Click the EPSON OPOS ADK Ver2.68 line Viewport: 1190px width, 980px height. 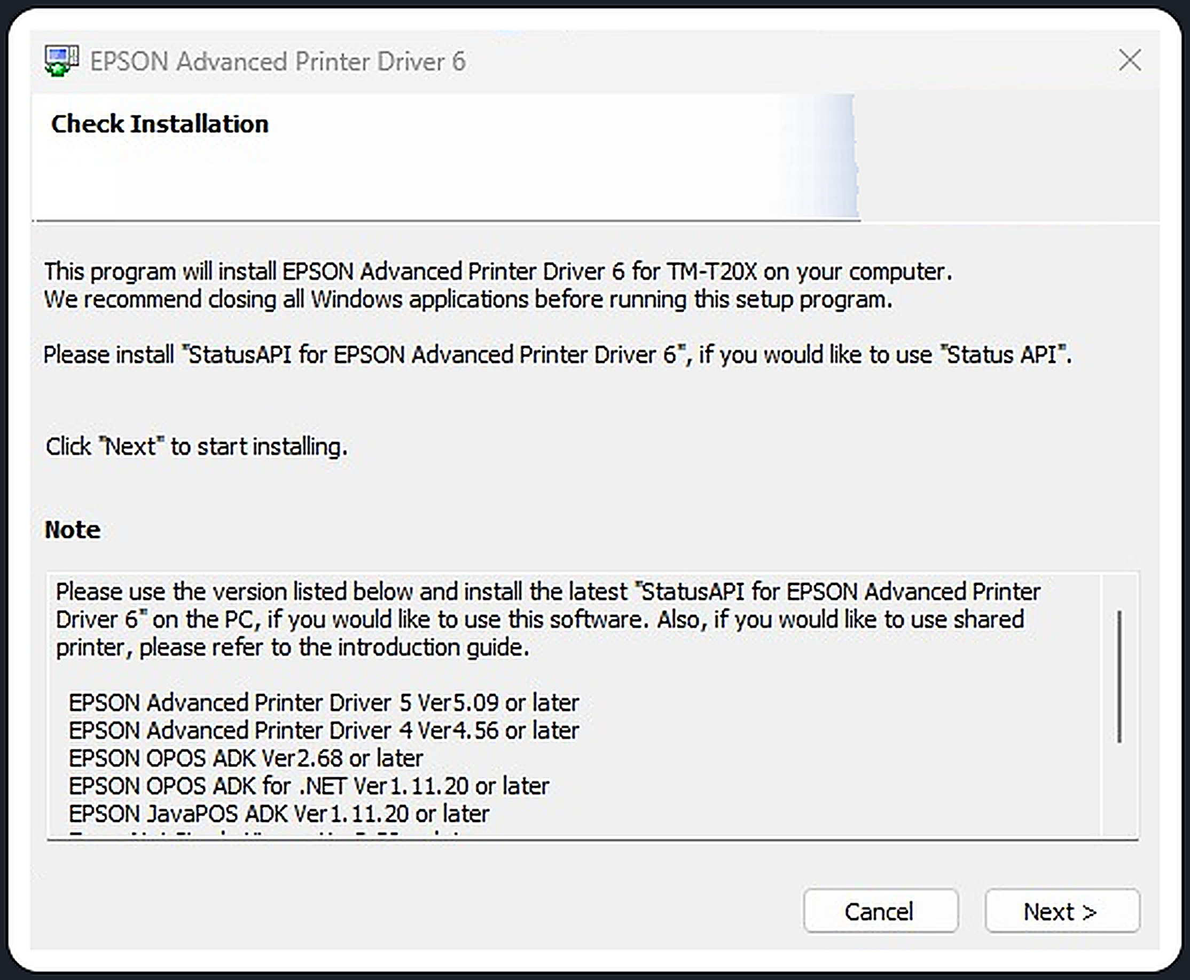coord(246,758)
